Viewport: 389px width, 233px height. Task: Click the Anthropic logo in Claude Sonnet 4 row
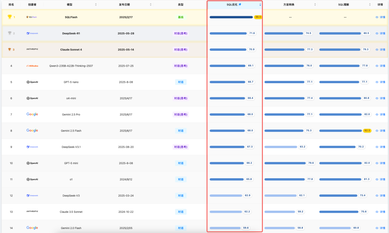32,49
